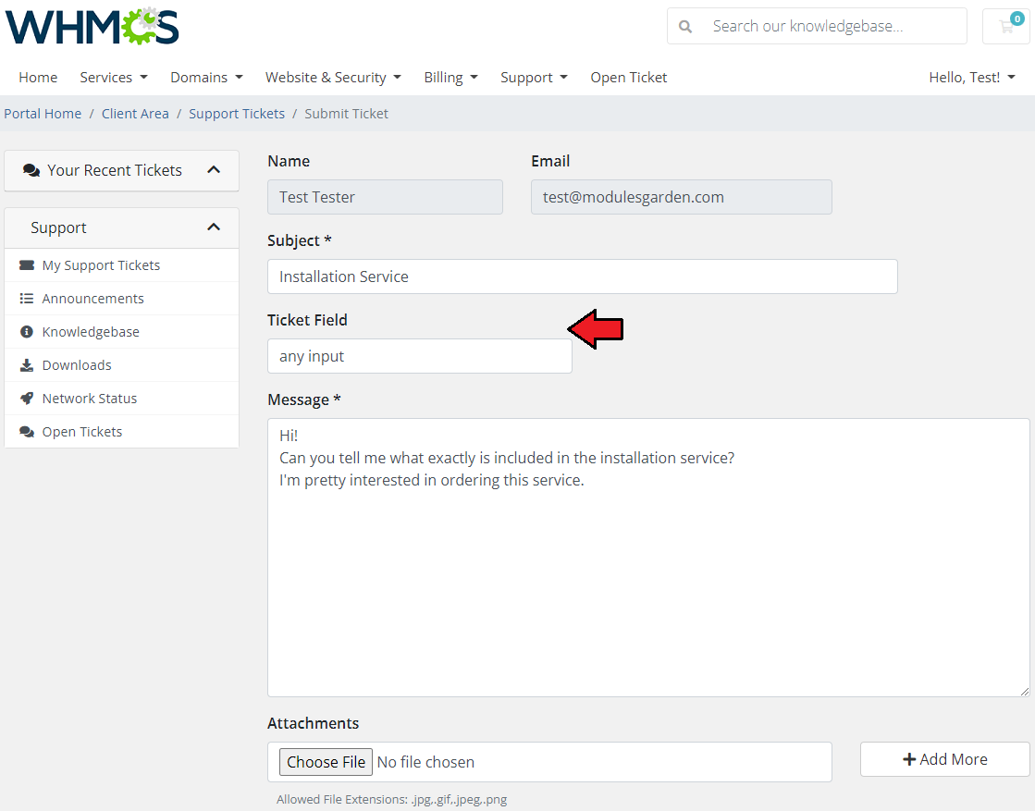Follow the Portal Home breadcrumb
The height and width of the screenshot is (811, 1035).
tap(43, 114)
